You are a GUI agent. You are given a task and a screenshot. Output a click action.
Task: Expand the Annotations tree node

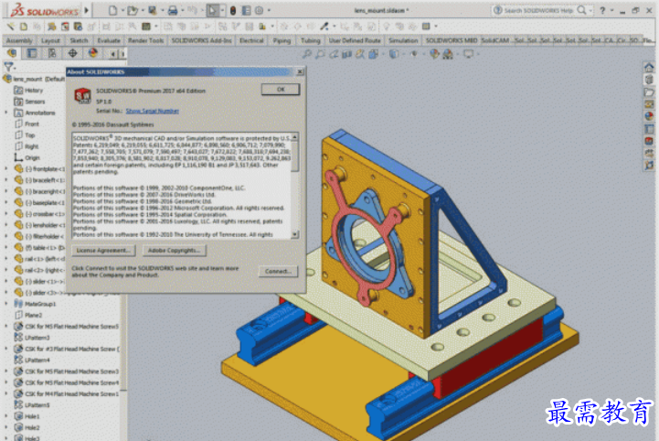pos(6,113)
